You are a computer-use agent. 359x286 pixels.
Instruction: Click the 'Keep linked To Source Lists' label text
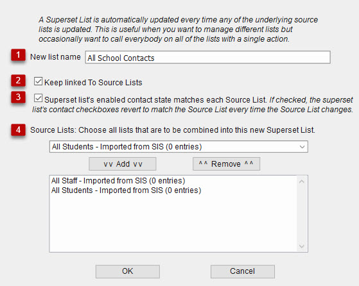93,83
